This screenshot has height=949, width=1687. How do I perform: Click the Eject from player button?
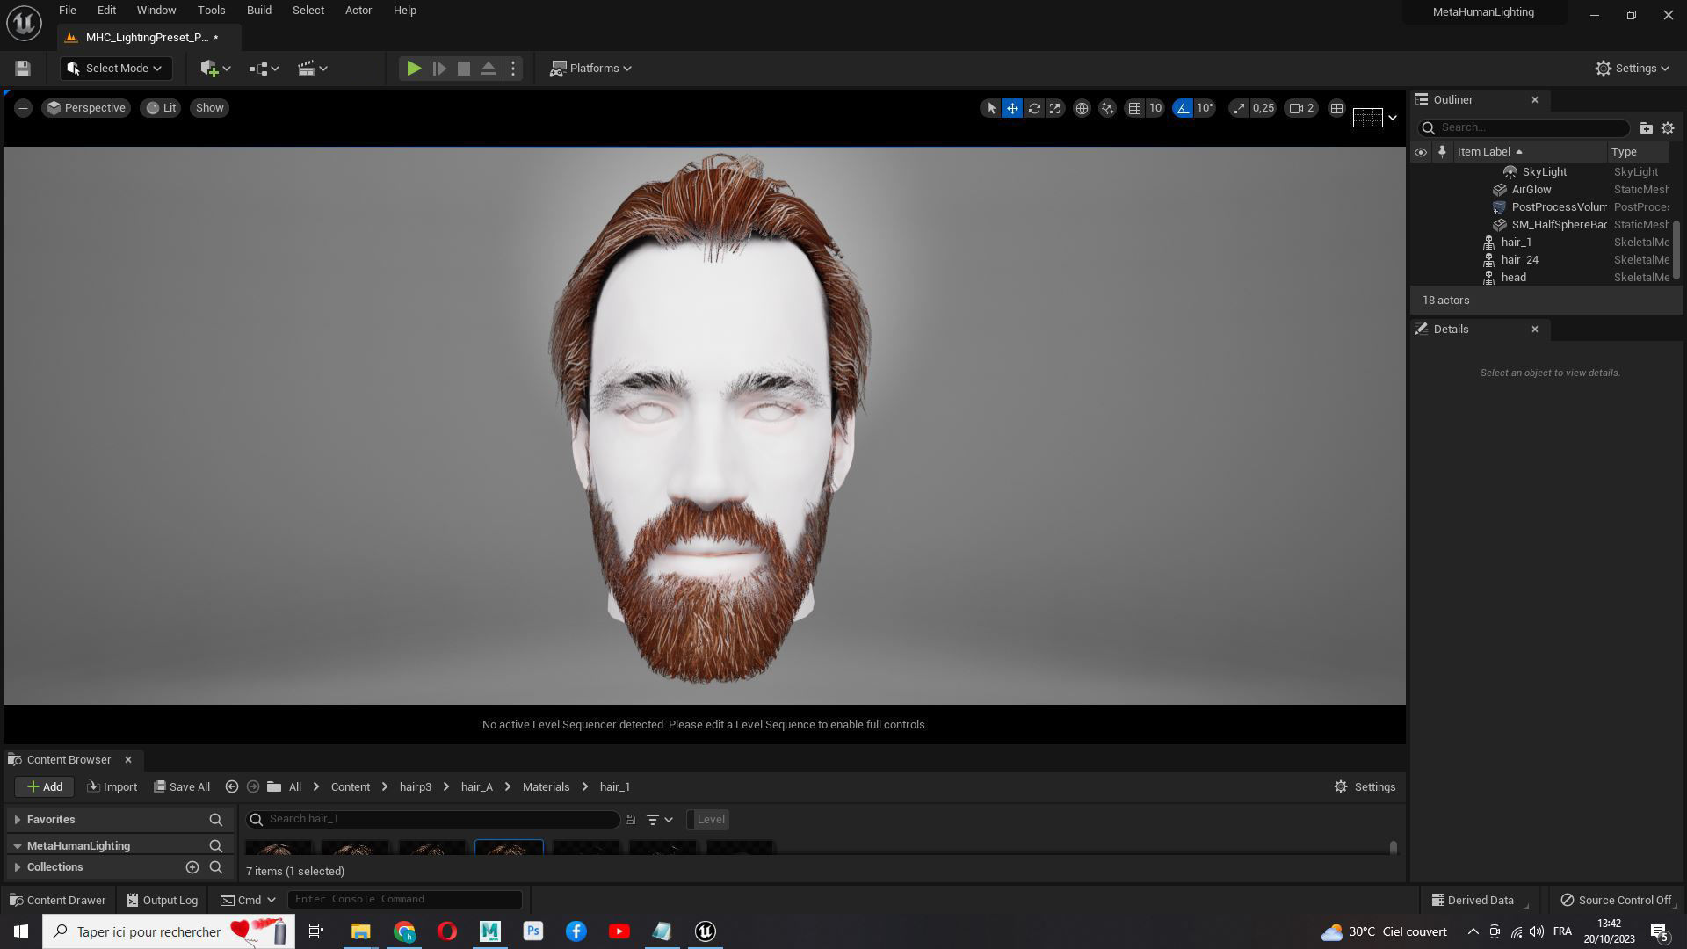pyautogui.click(x=489, y=69)
